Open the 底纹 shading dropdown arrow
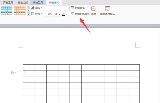The width and height of the screenshot is (160, 103). [x=42, y=8]
